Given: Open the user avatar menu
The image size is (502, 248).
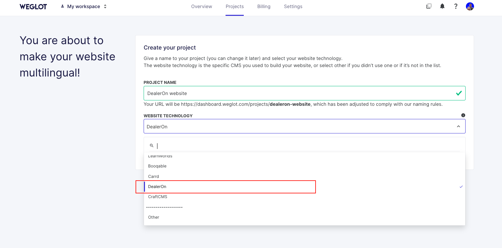Looking at the screenshot, I should point(470,6).
